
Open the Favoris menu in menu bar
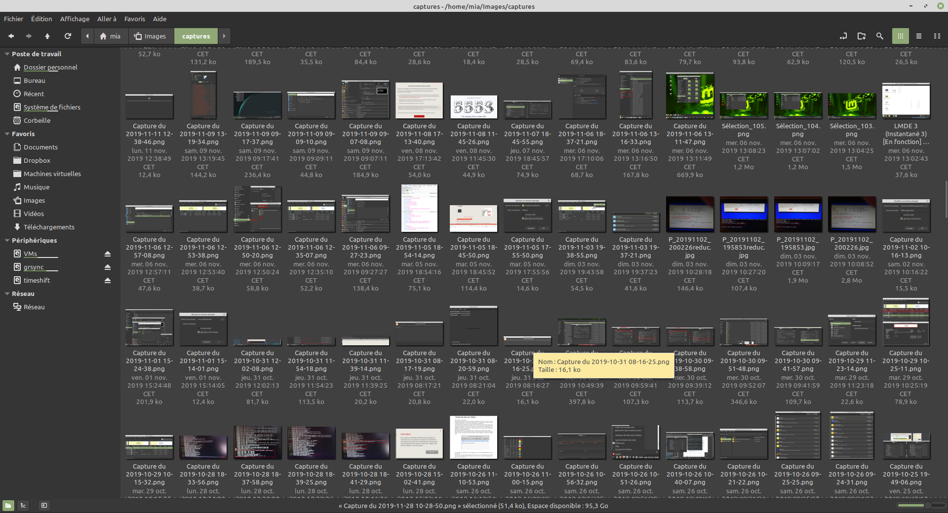(x=134, y=19)
